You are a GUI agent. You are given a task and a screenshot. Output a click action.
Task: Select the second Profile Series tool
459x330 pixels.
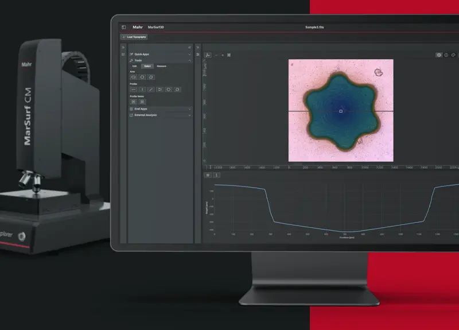point(142,102)
